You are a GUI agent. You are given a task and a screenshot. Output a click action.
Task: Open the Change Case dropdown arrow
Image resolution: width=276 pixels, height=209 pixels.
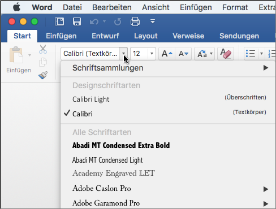(212, 54)
